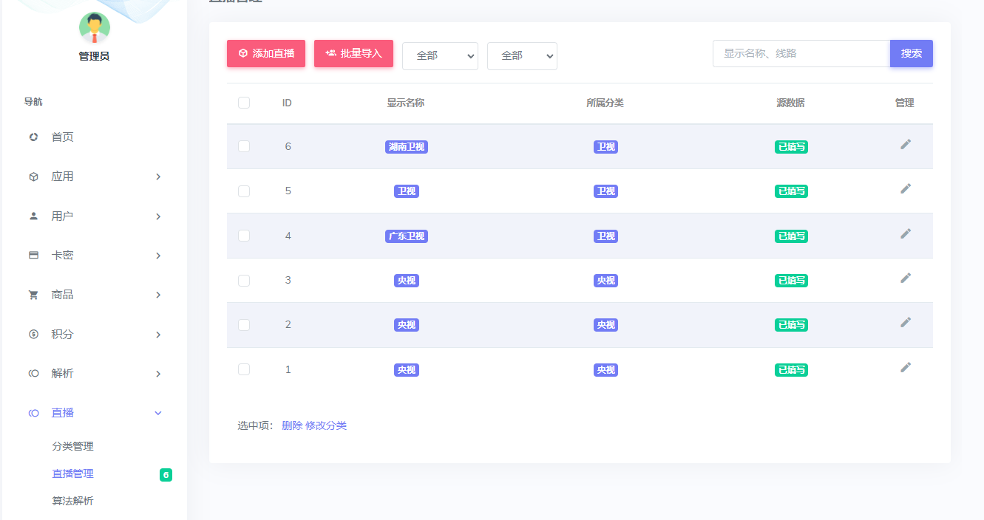Click the 应用 application icon
This screenshot has width=984, height=520.
[x=33, y=177]
